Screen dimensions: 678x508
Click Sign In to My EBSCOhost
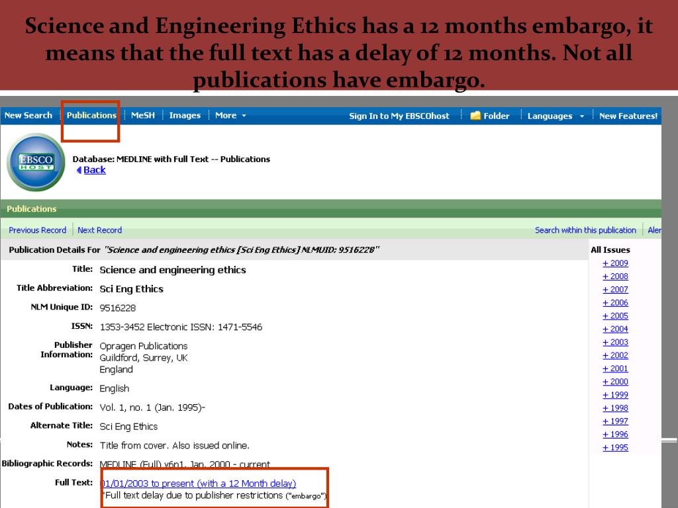pyautogui.click(x=399, y=116)
